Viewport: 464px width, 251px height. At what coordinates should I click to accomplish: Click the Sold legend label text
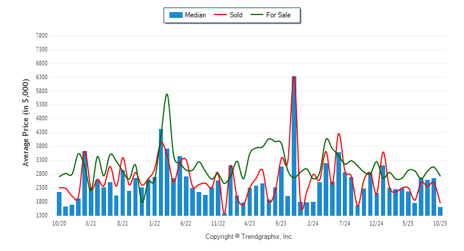tap(236, 15)
